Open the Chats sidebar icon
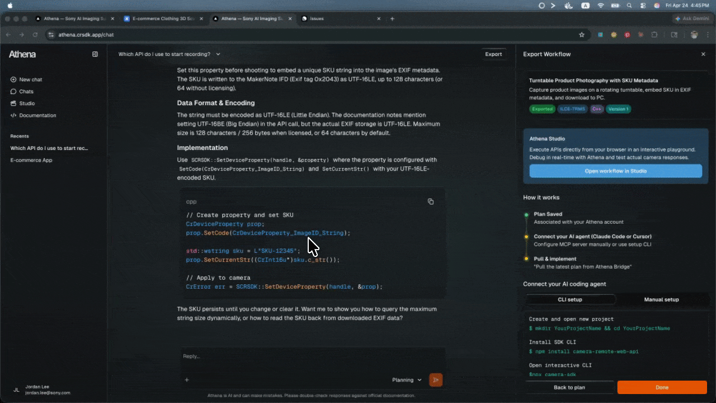This screenshot has width=716, height=403. (x=13, y=91)
